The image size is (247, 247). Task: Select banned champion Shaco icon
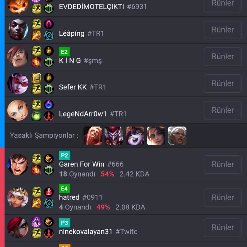pyautogui.click(x=114, y=136)
